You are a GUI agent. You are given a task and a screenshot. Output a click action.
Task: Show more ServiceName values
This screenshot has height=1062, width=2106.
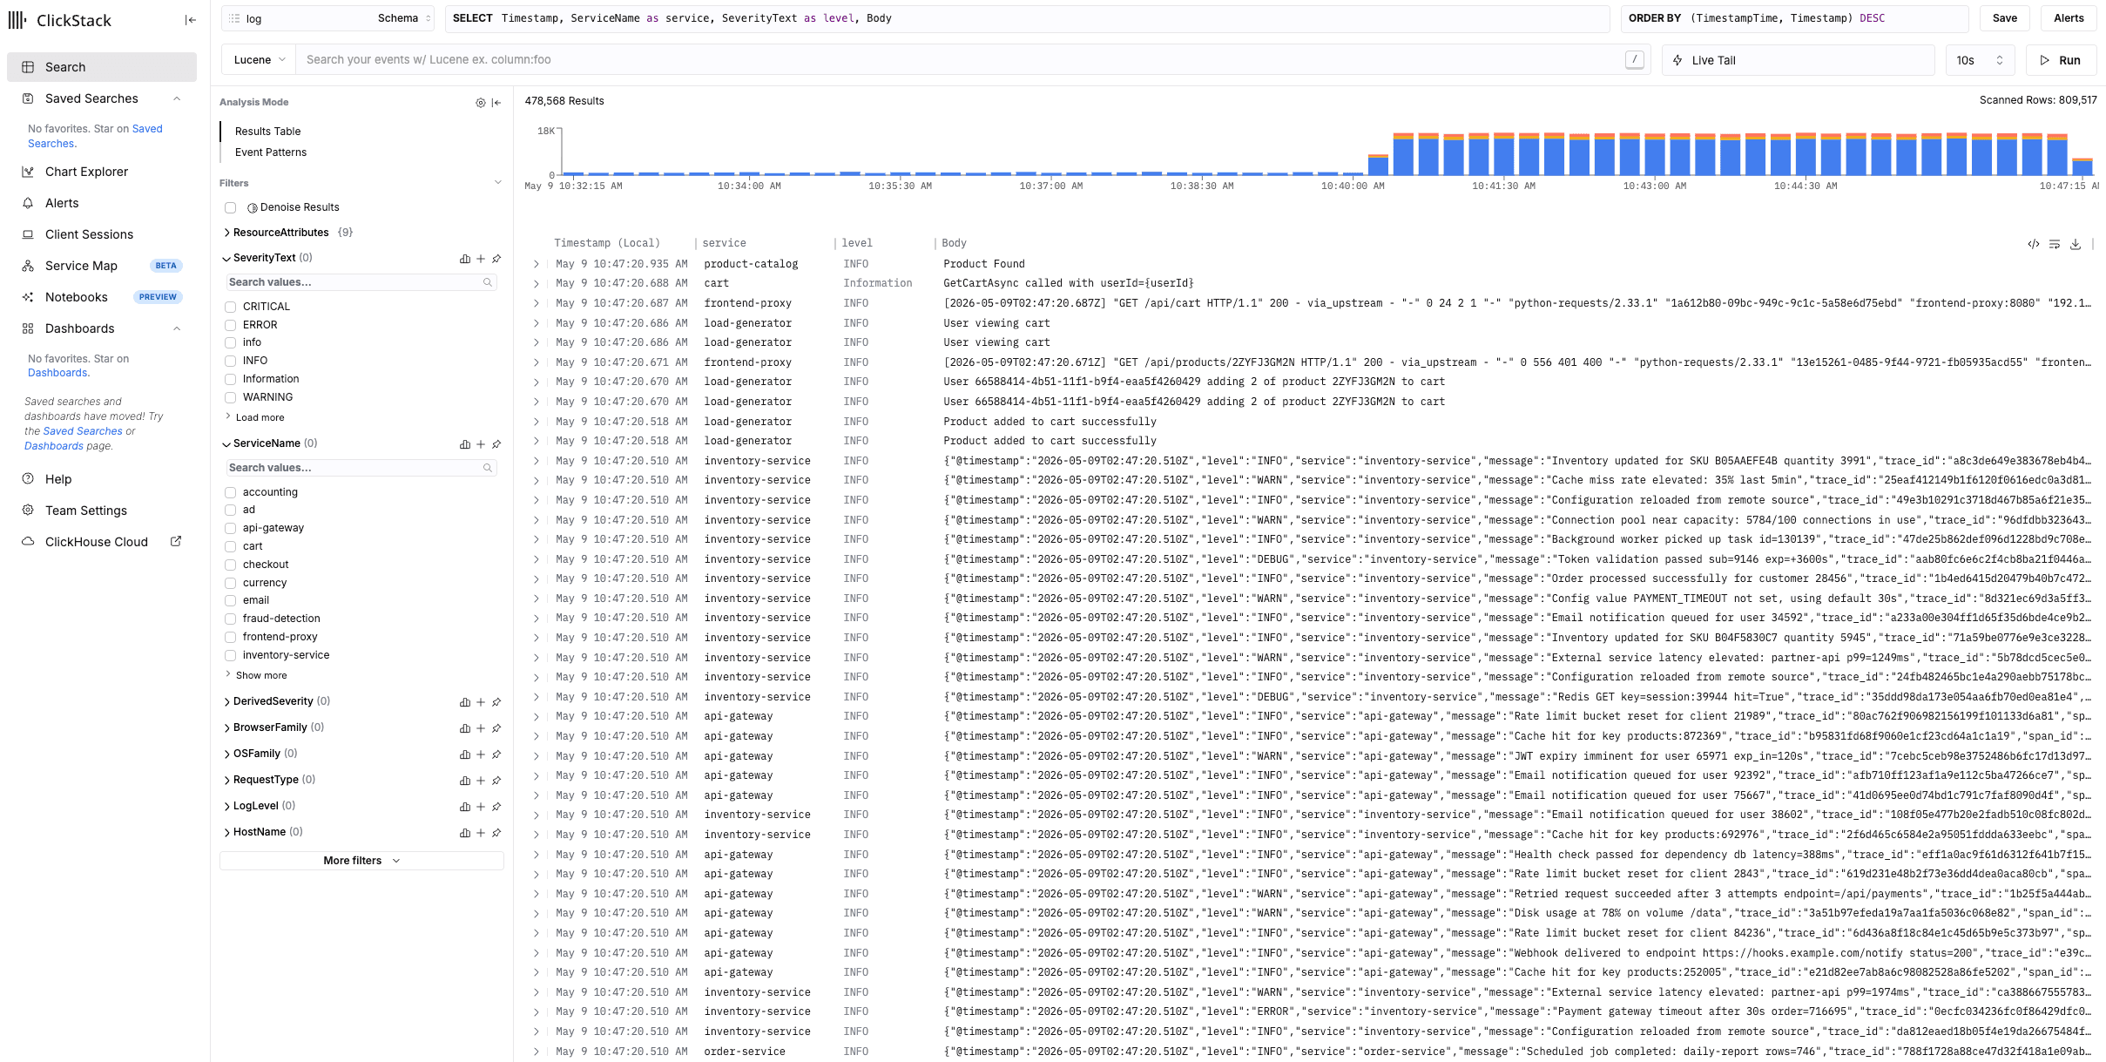[256, 675]
